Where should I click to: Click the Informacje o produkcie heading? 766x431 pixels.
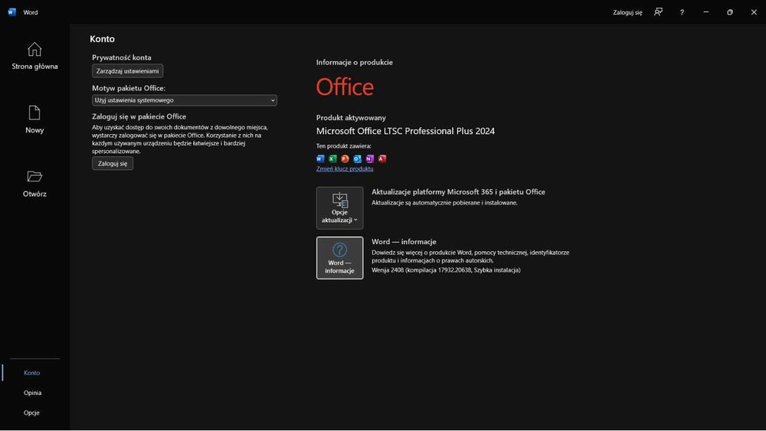(354, 63)
